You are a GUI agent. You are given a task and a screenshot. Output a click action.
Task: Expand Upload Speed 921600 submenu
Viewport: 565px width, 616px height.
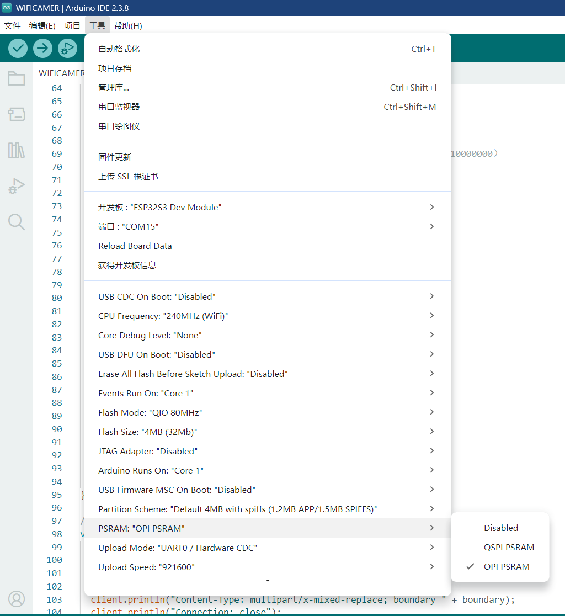click(x=268, y=566)
